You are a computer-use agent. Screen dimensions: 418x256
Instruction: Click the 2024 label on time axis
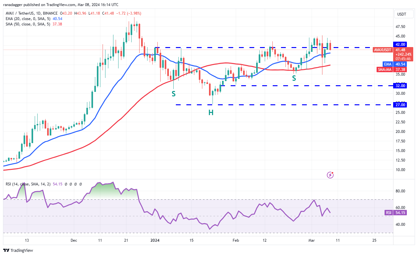tap(155, 240)
